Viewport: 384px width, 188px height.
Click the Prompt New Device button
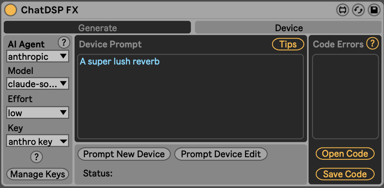point(124,154)
